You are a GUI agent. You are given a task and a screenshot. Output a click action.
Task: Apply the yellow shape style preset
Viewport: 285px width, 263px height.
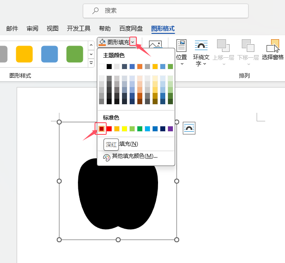24,54
